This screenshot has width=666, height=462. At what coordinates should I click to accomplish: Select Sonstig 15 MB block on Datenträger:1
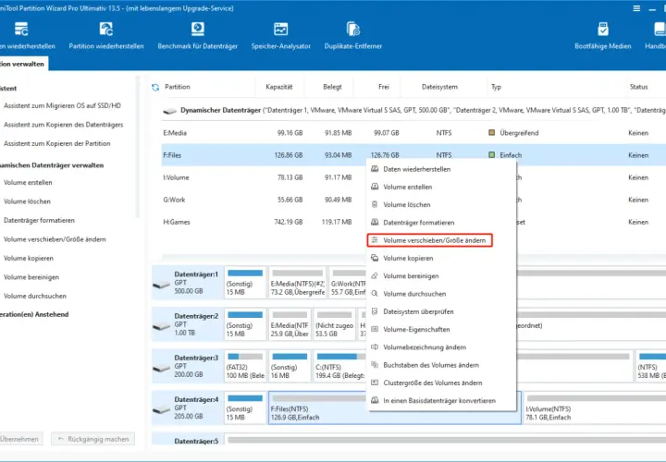pos(245,283)
